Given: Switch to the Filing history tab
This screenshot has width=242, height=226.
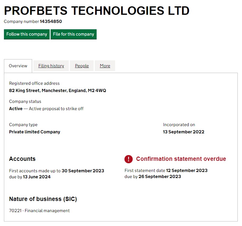Looking at the screenshot, I should (x=51, y=66).
